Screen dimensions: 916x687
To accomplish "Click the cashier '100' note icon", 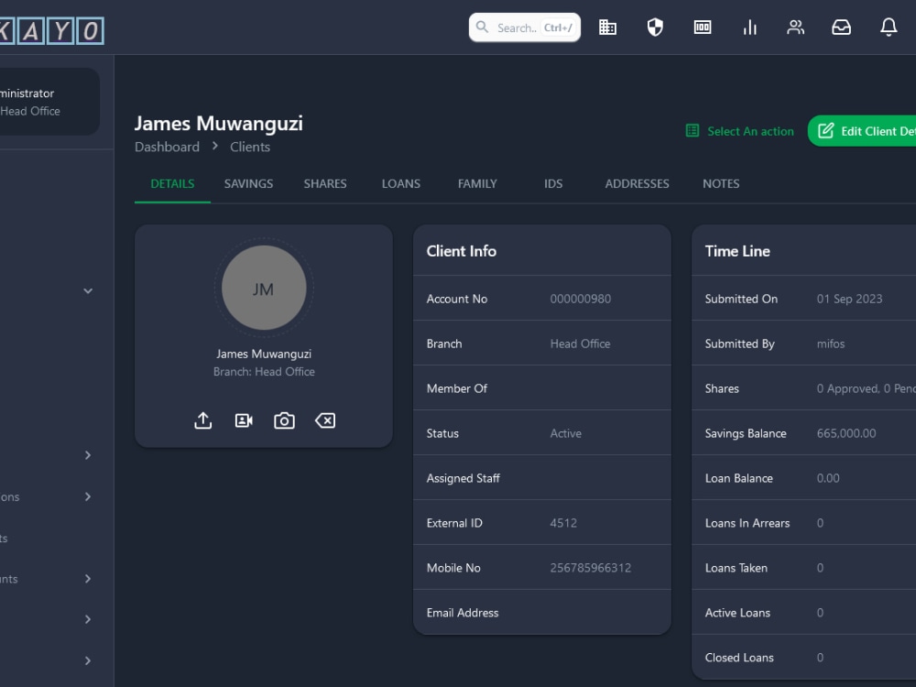I will pos(703,27).
